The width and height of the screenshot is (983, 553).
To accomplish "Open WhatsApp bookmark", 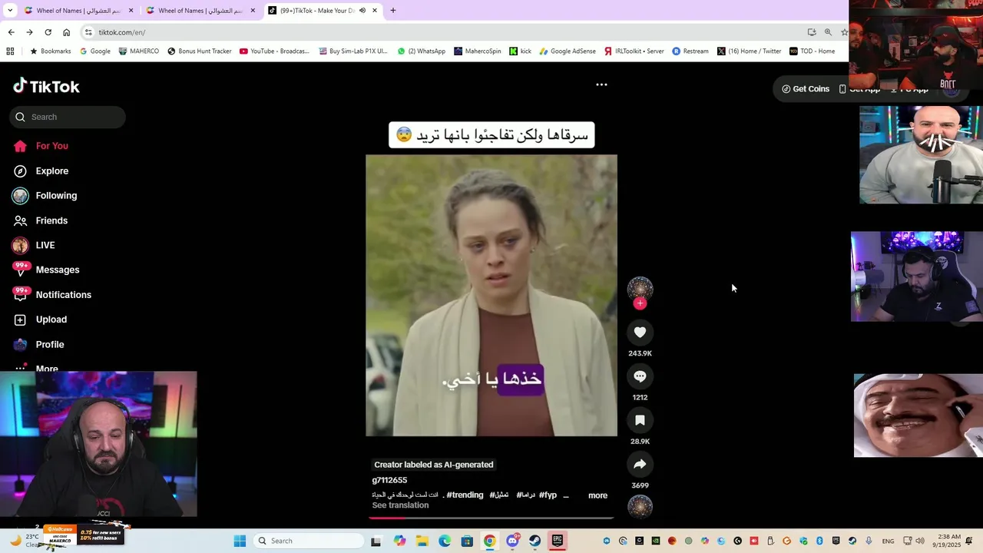I will pyautogui.click(x=421, y=51).
